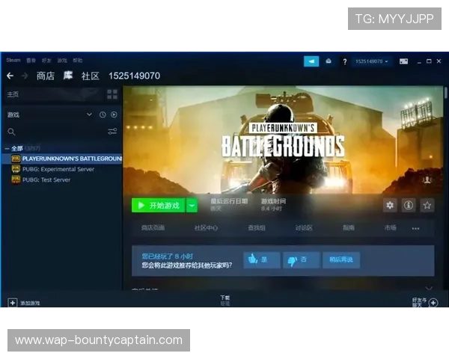449x359 pixels.
Task: Open the 好友 menu
Action: tap(46, 61)
